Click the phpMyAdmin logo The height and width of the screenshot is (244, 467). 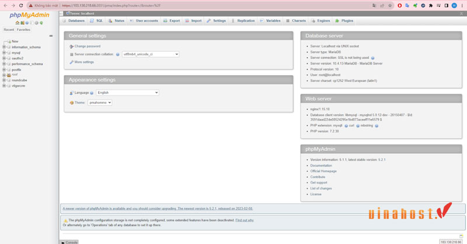[x=29, y=15]
